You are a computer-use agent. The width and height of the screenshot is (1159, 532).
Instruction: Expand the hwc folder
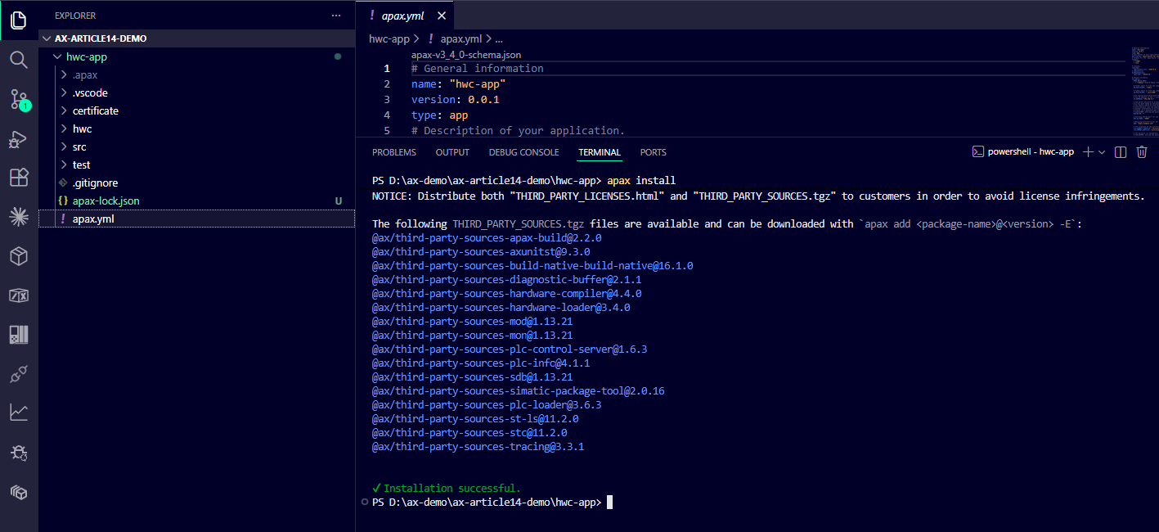(x=65, y=129)
